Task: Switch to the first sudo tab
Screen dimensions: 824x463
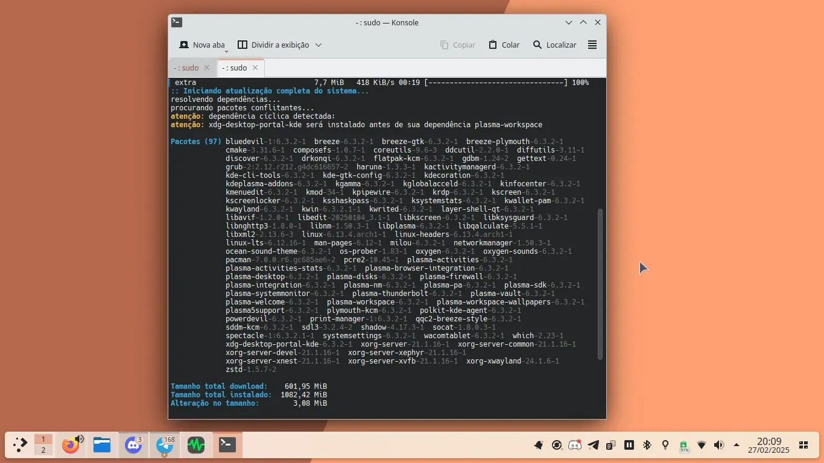Action: tap(186, 68)
